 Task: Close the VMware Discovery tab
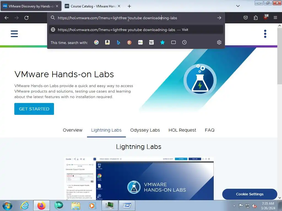pyautogui.click(x=57, y=6)
